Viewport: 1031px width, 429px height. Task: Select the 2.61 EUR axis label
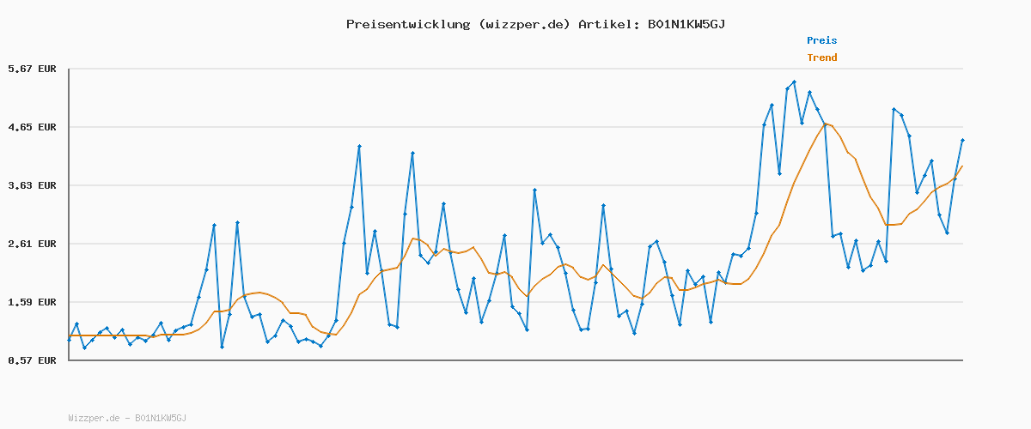click(32, 244)
